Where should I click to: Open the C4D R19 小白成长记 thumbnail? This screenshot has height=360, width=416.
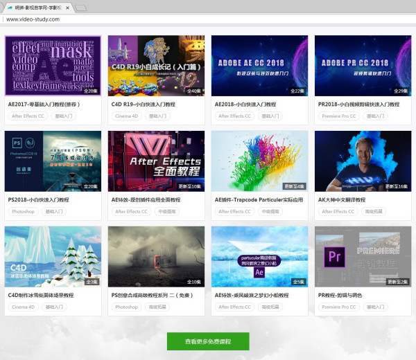(156, 66)
